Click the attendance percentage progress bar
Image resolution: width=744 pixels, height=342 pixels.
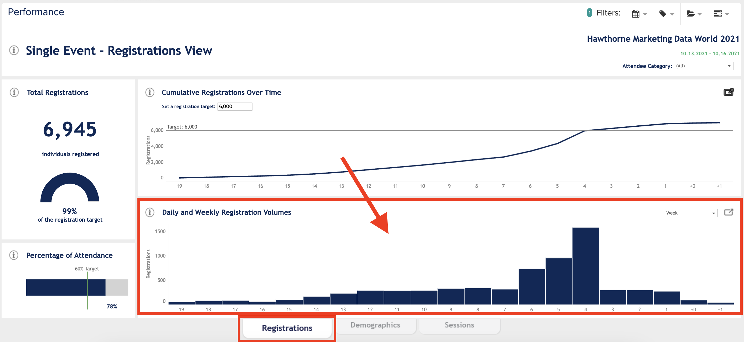[x=77, y=287]
